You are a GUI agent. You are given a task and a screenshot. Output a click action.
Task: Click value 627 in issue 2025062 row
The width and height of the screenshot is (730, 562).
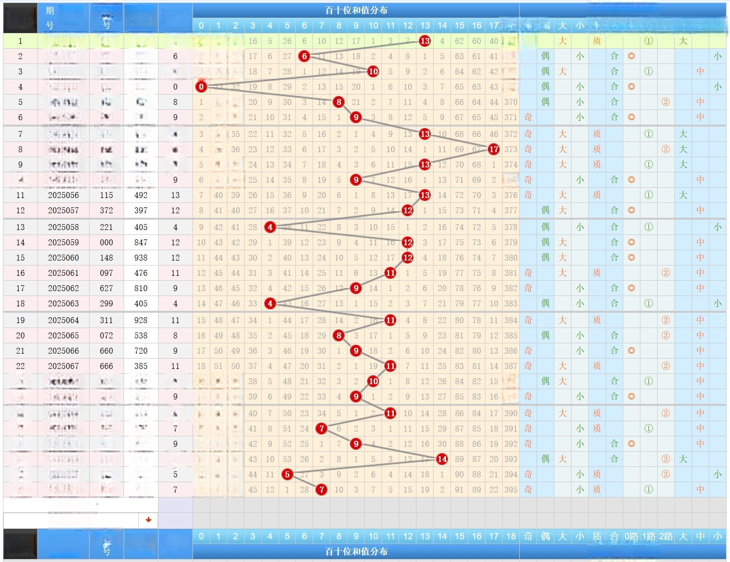[x=106, y=288]
